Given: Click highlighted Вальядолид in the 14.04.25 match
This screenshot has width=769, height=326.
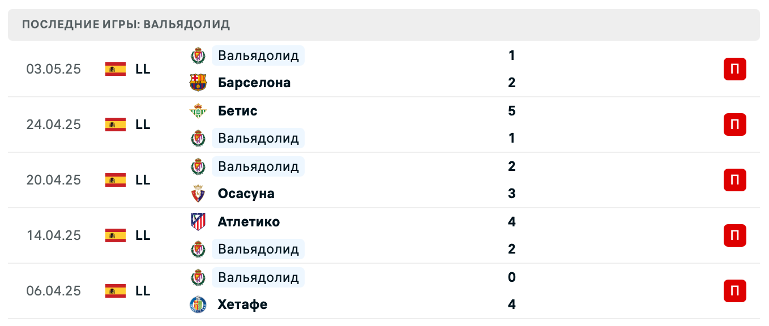Looking at the screenshot, I should coord(258,249).
